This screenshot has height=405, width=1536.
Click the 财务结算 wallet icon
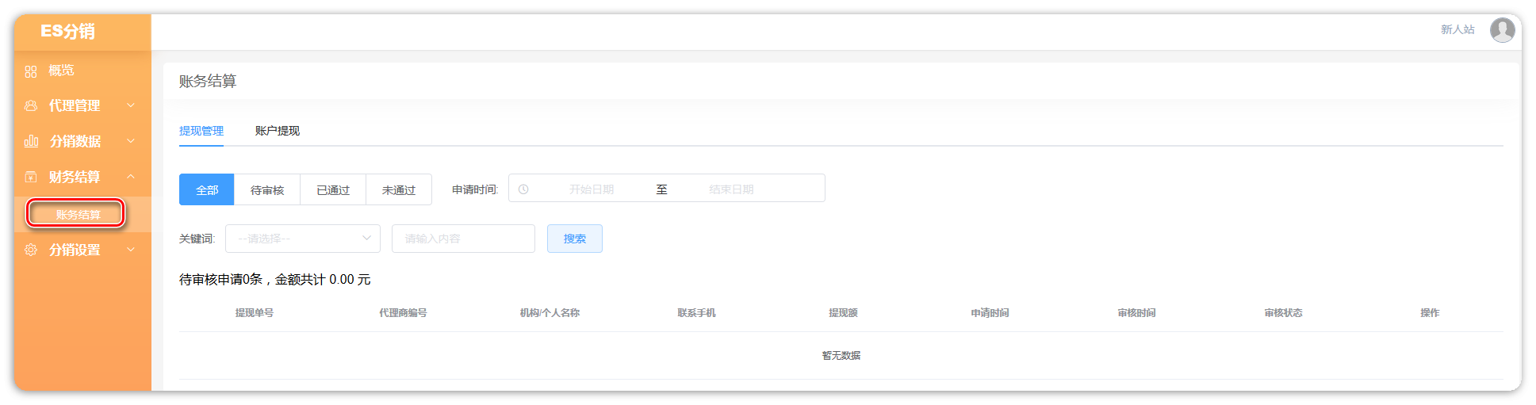[x=31, y=177]
